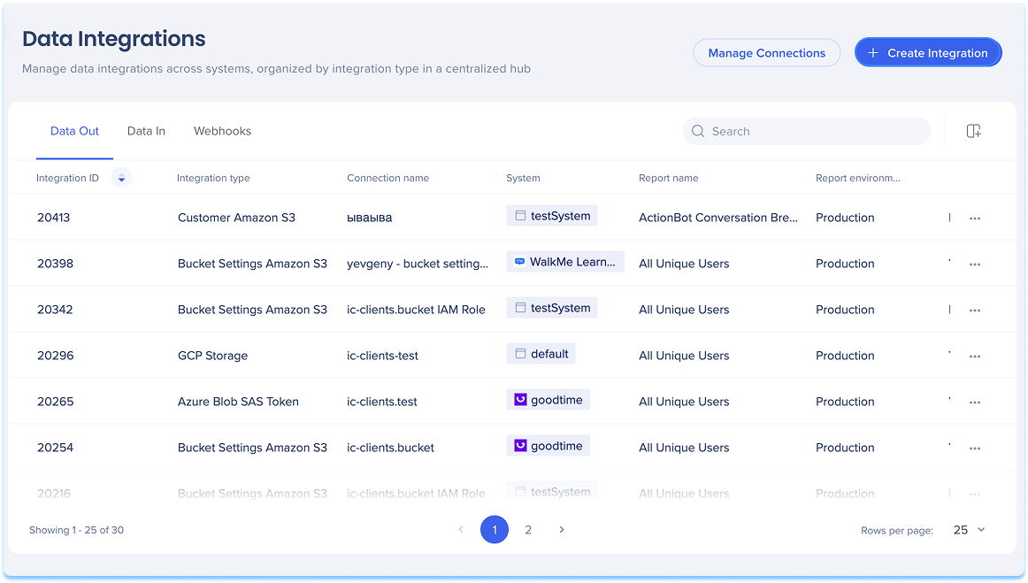The width and height of the screenshot is (1028, 583).
Task: Click the WalkMe Learn system badge
Action: click(564, 262)
